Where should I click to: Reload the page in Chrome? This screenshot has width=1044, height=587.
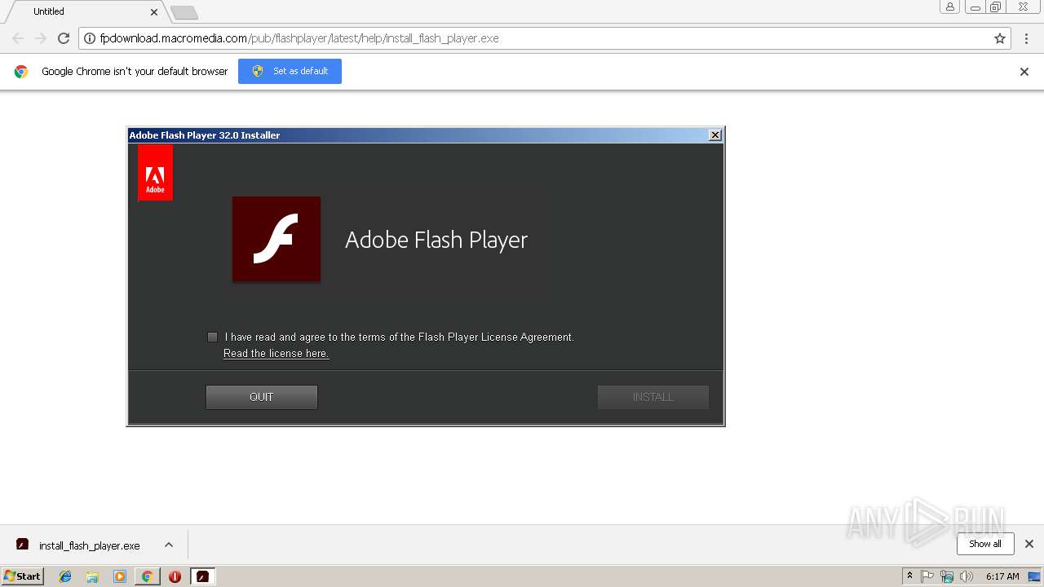point(64,38)
